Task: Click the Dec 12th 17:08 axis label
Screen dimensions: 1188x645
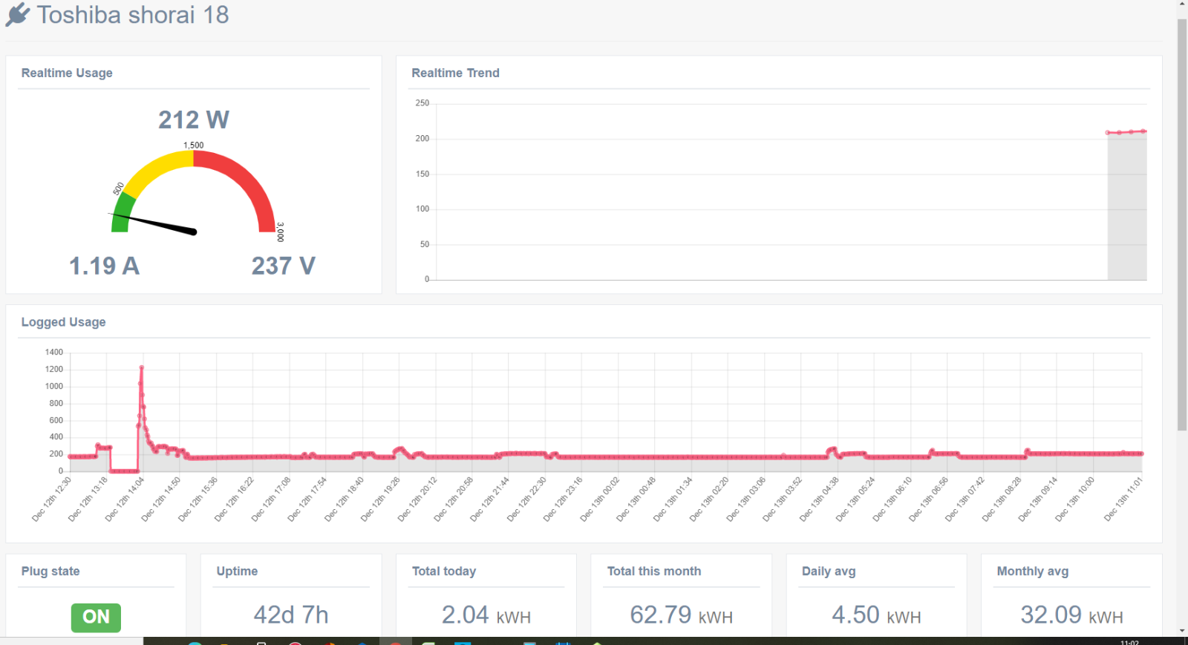Action: coord(271,500)
